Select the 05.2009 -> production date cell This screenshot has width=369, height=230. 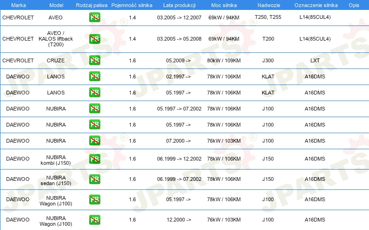[178, 60]
